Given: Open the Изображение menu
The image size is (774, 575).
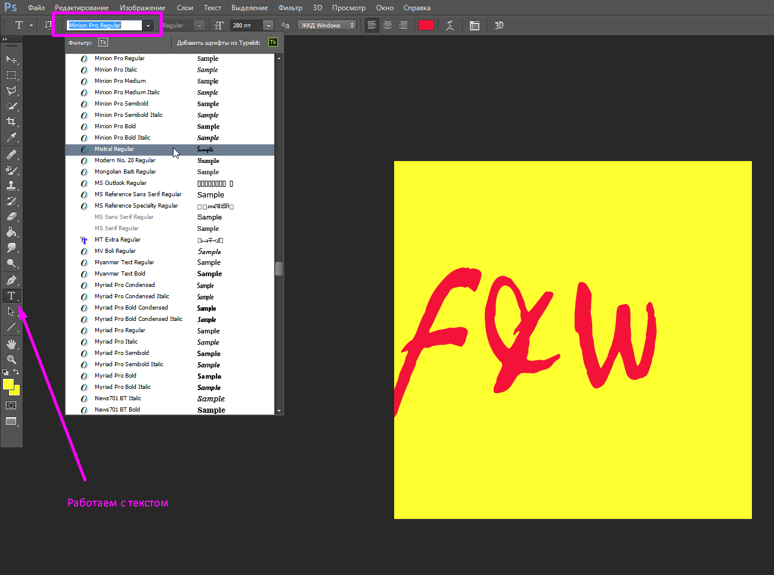Looking at the screenshot, I should [143, 8].
